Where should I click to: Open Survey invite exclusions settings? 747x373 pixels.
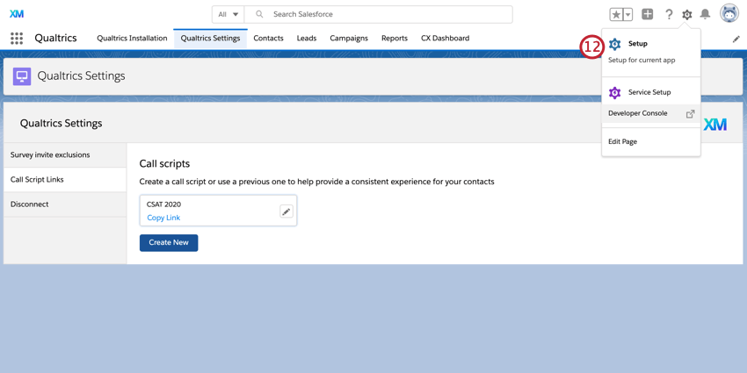coord(65,155)
